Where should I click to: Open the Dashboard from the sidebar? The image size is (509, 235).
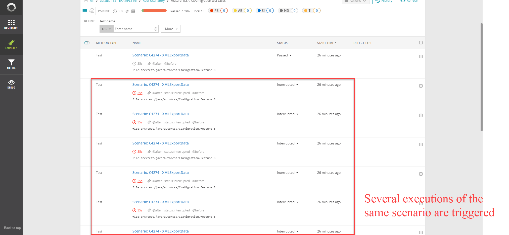pyautogui.click(x=11, y=25)
